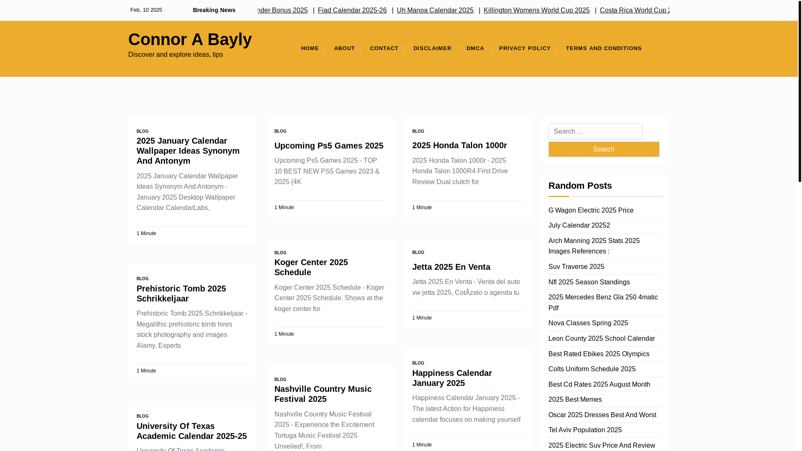Open Best Rated Ebikes 2025 Olympics link
Image resolution: width=802 pixels, height=451 pixels.
pyautogui.click(x=599, y=354)
